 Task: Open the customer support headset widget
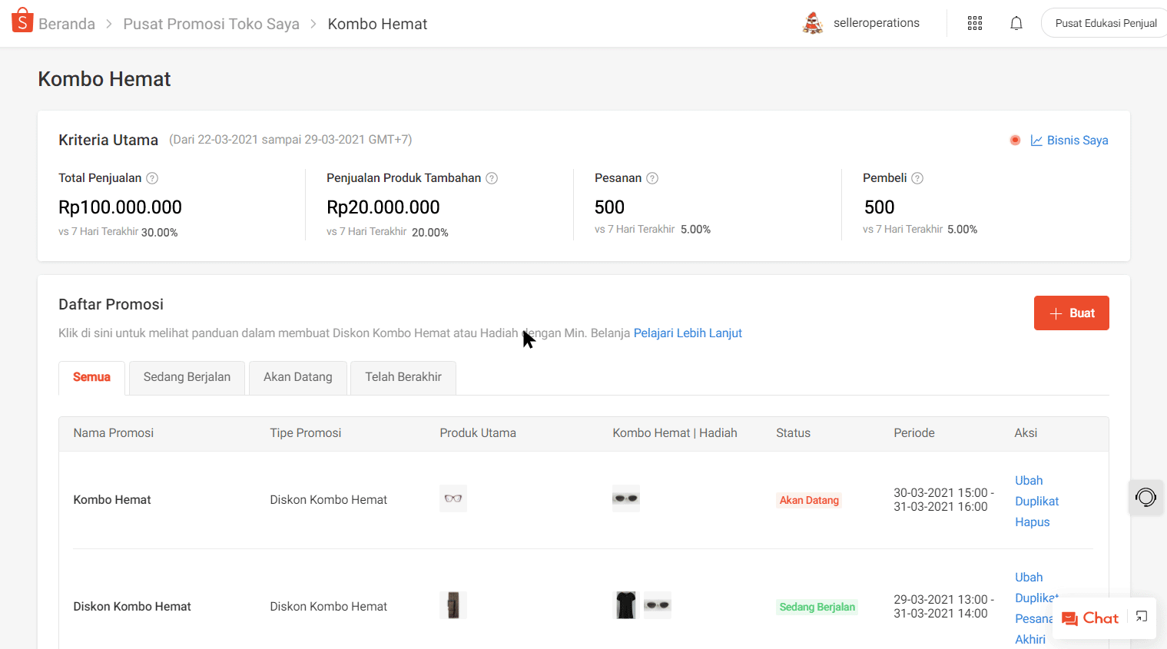[x=1145, y=498]
